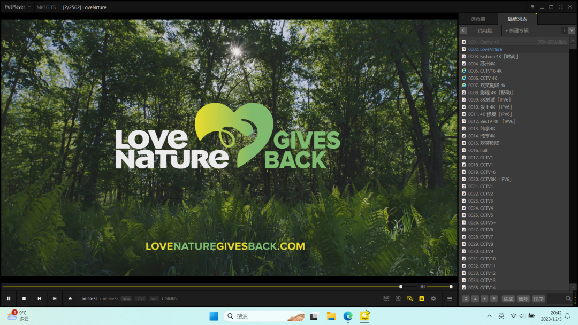The width and height of the screenshot is (578, 325).
Task: Open the playlist search/chapter icon
Action: point(410,298)
